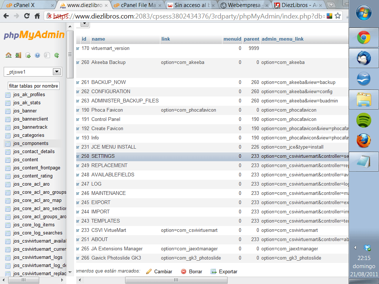Click filtar tablas por nombre field

[34, 86]
